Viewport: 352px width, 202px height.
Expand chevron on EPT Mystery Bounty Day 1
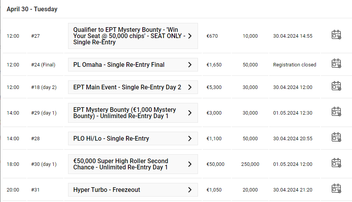tap(190, 113)
